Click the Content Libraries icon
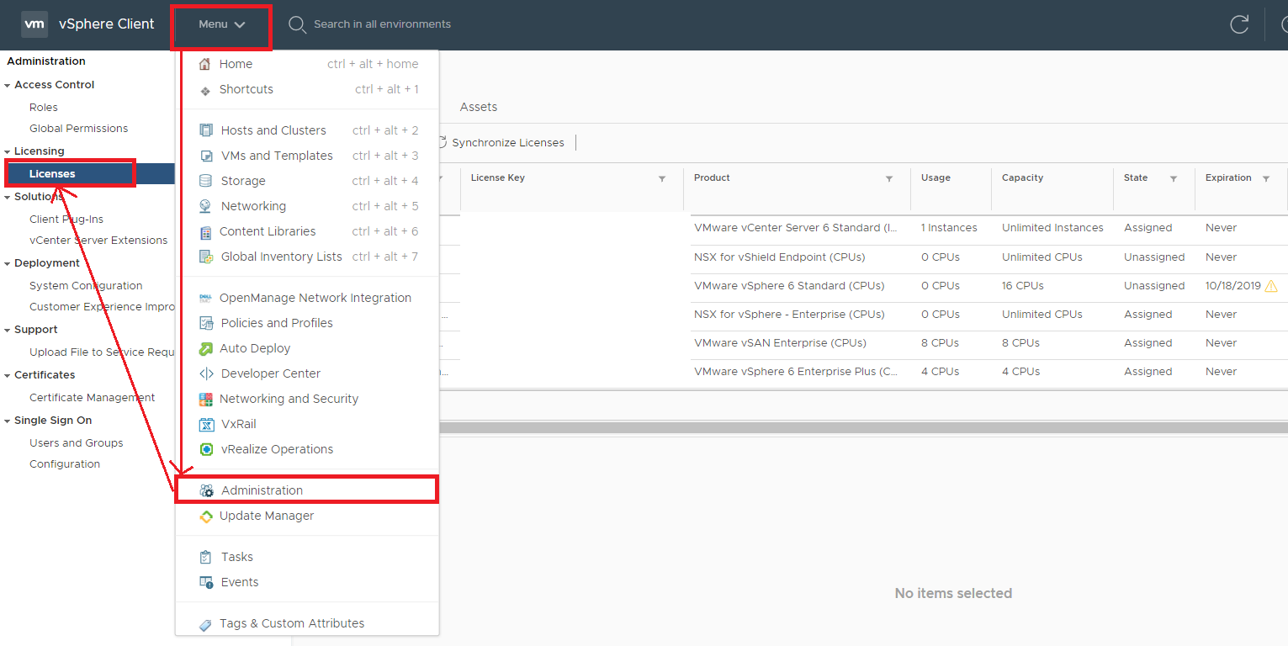This screenshot has width=1288, height=646. pos(205,231)
